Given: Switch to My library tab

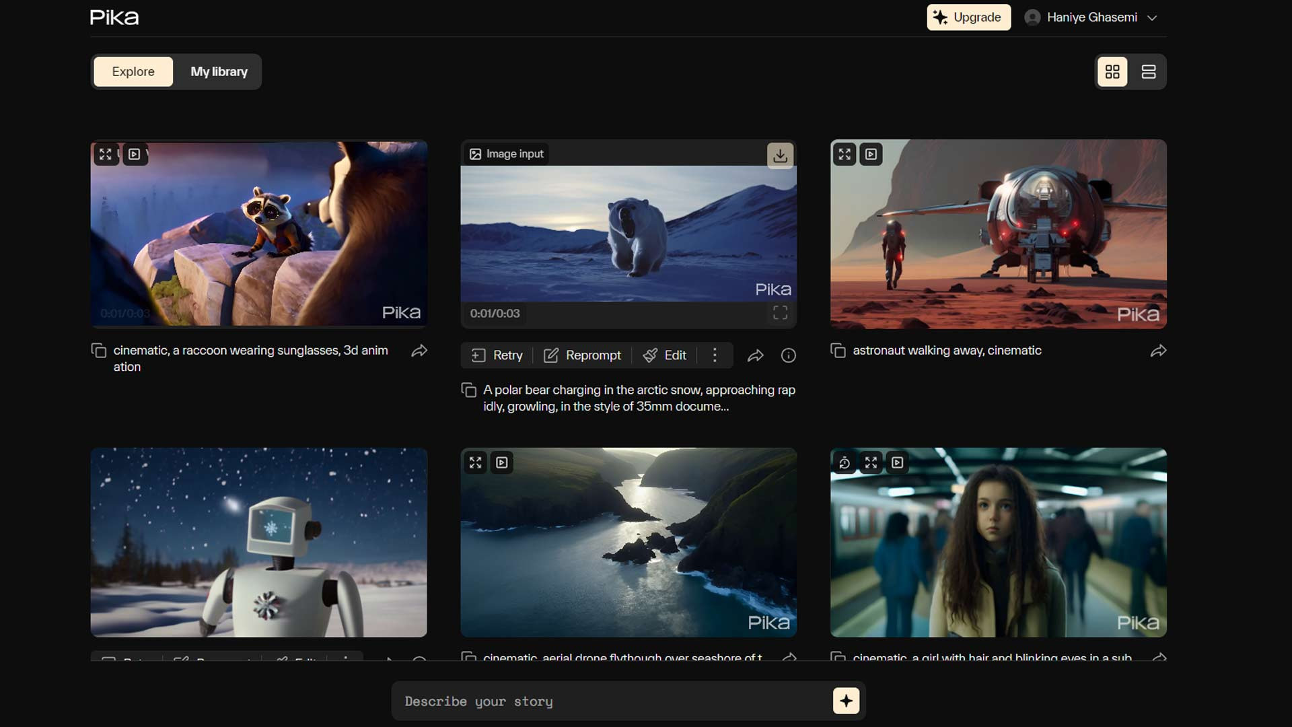Looking at the screenshot, I should 219,71.
